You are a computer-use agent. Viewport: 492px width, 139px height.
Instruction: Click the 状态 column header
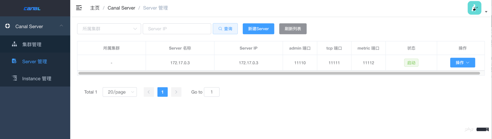click(x=411, y=48)
